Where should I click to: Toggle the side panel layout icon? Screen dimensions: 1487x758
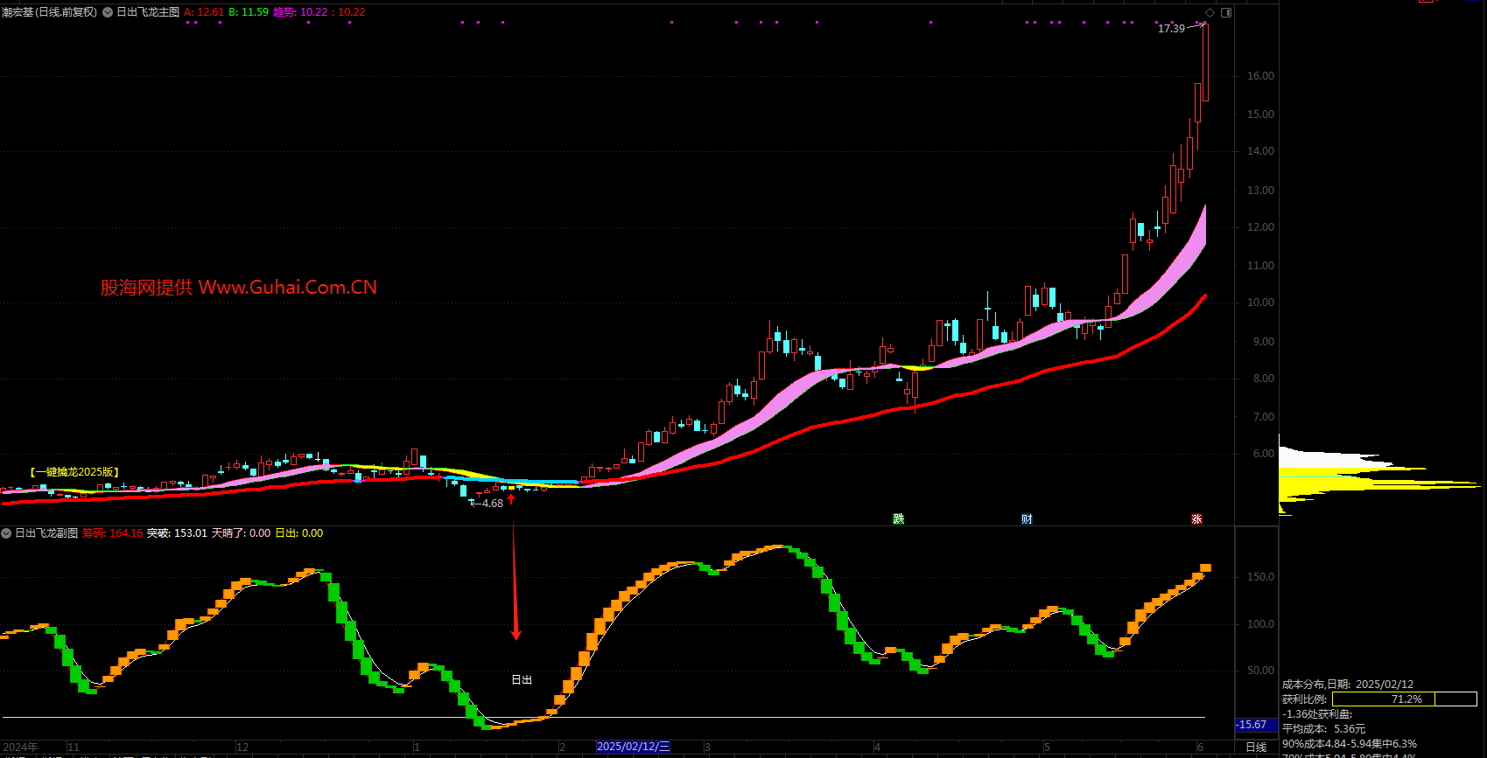click(1226, 12)
